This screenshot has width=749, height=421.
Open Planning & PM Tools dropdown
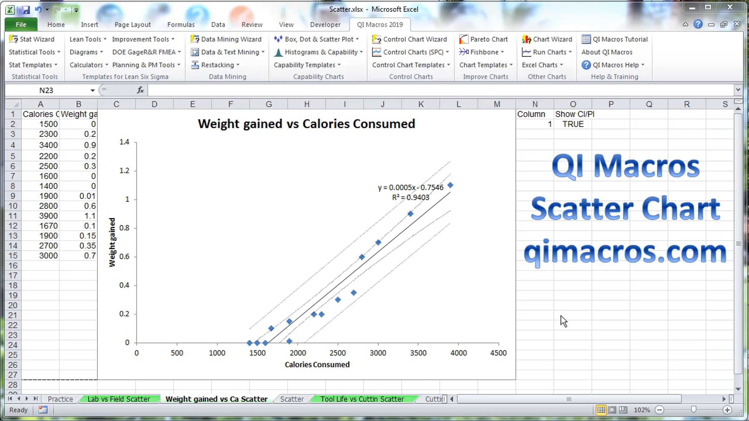coord(146,65)
